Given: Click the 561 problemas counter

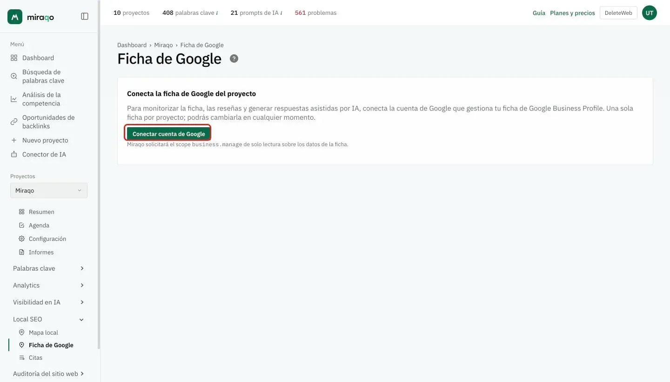Looking at the screenshot, I should 315,13.
